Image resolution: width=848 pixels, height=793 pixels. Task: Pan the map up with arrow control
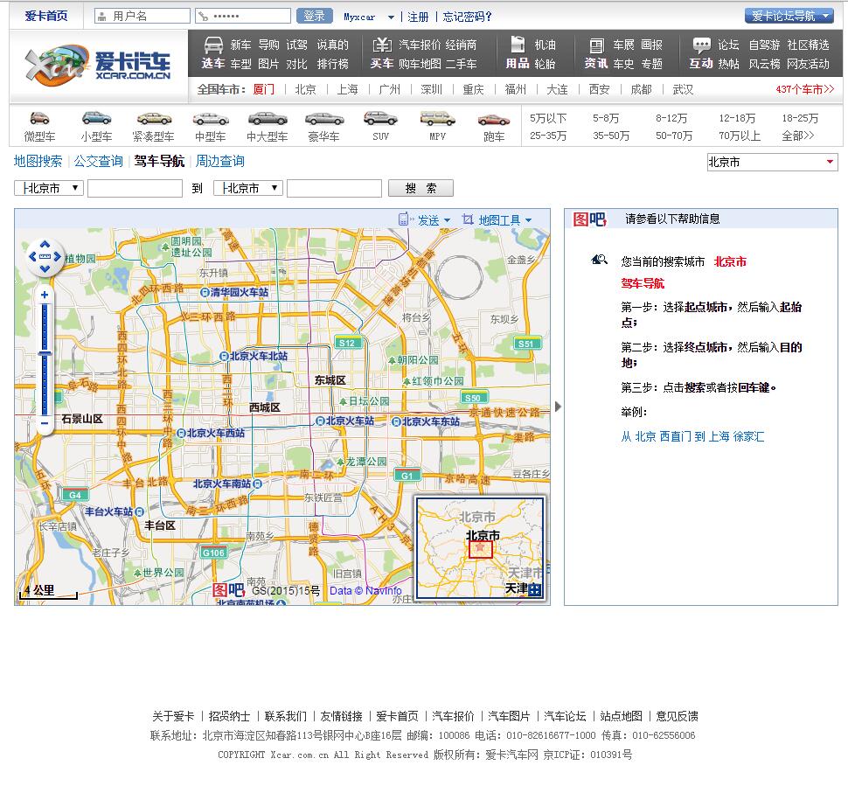(45, 245)
